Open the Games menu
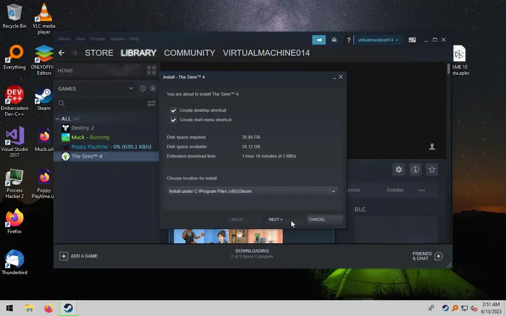 click(x=117, y=39)
